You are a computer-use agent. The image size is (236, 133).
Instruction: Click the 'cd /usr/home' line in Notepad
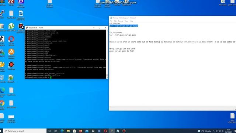tap(115, 33)
